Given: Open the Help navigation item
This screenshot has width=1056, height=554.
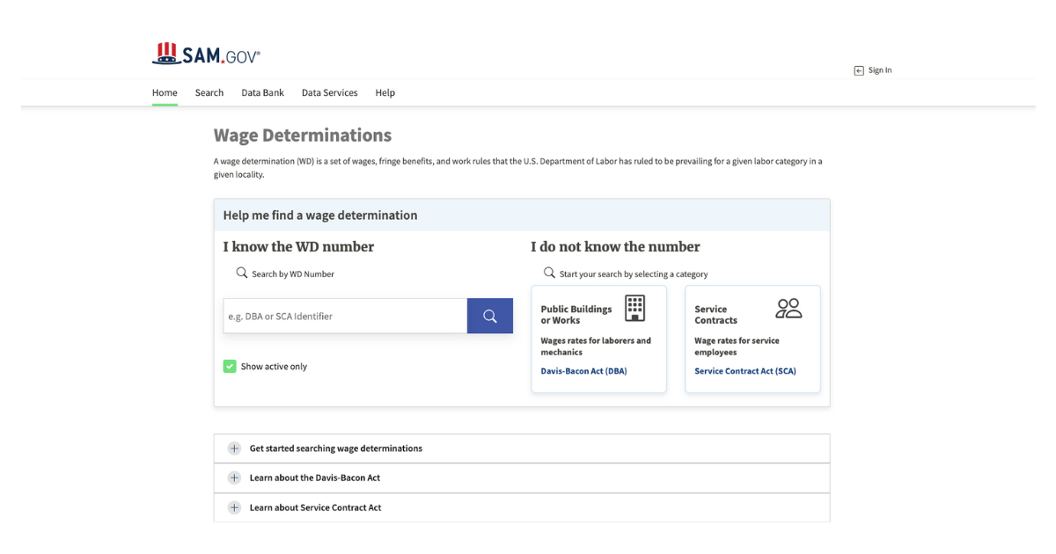Looking at the screenshot, I should click(385, 92).
